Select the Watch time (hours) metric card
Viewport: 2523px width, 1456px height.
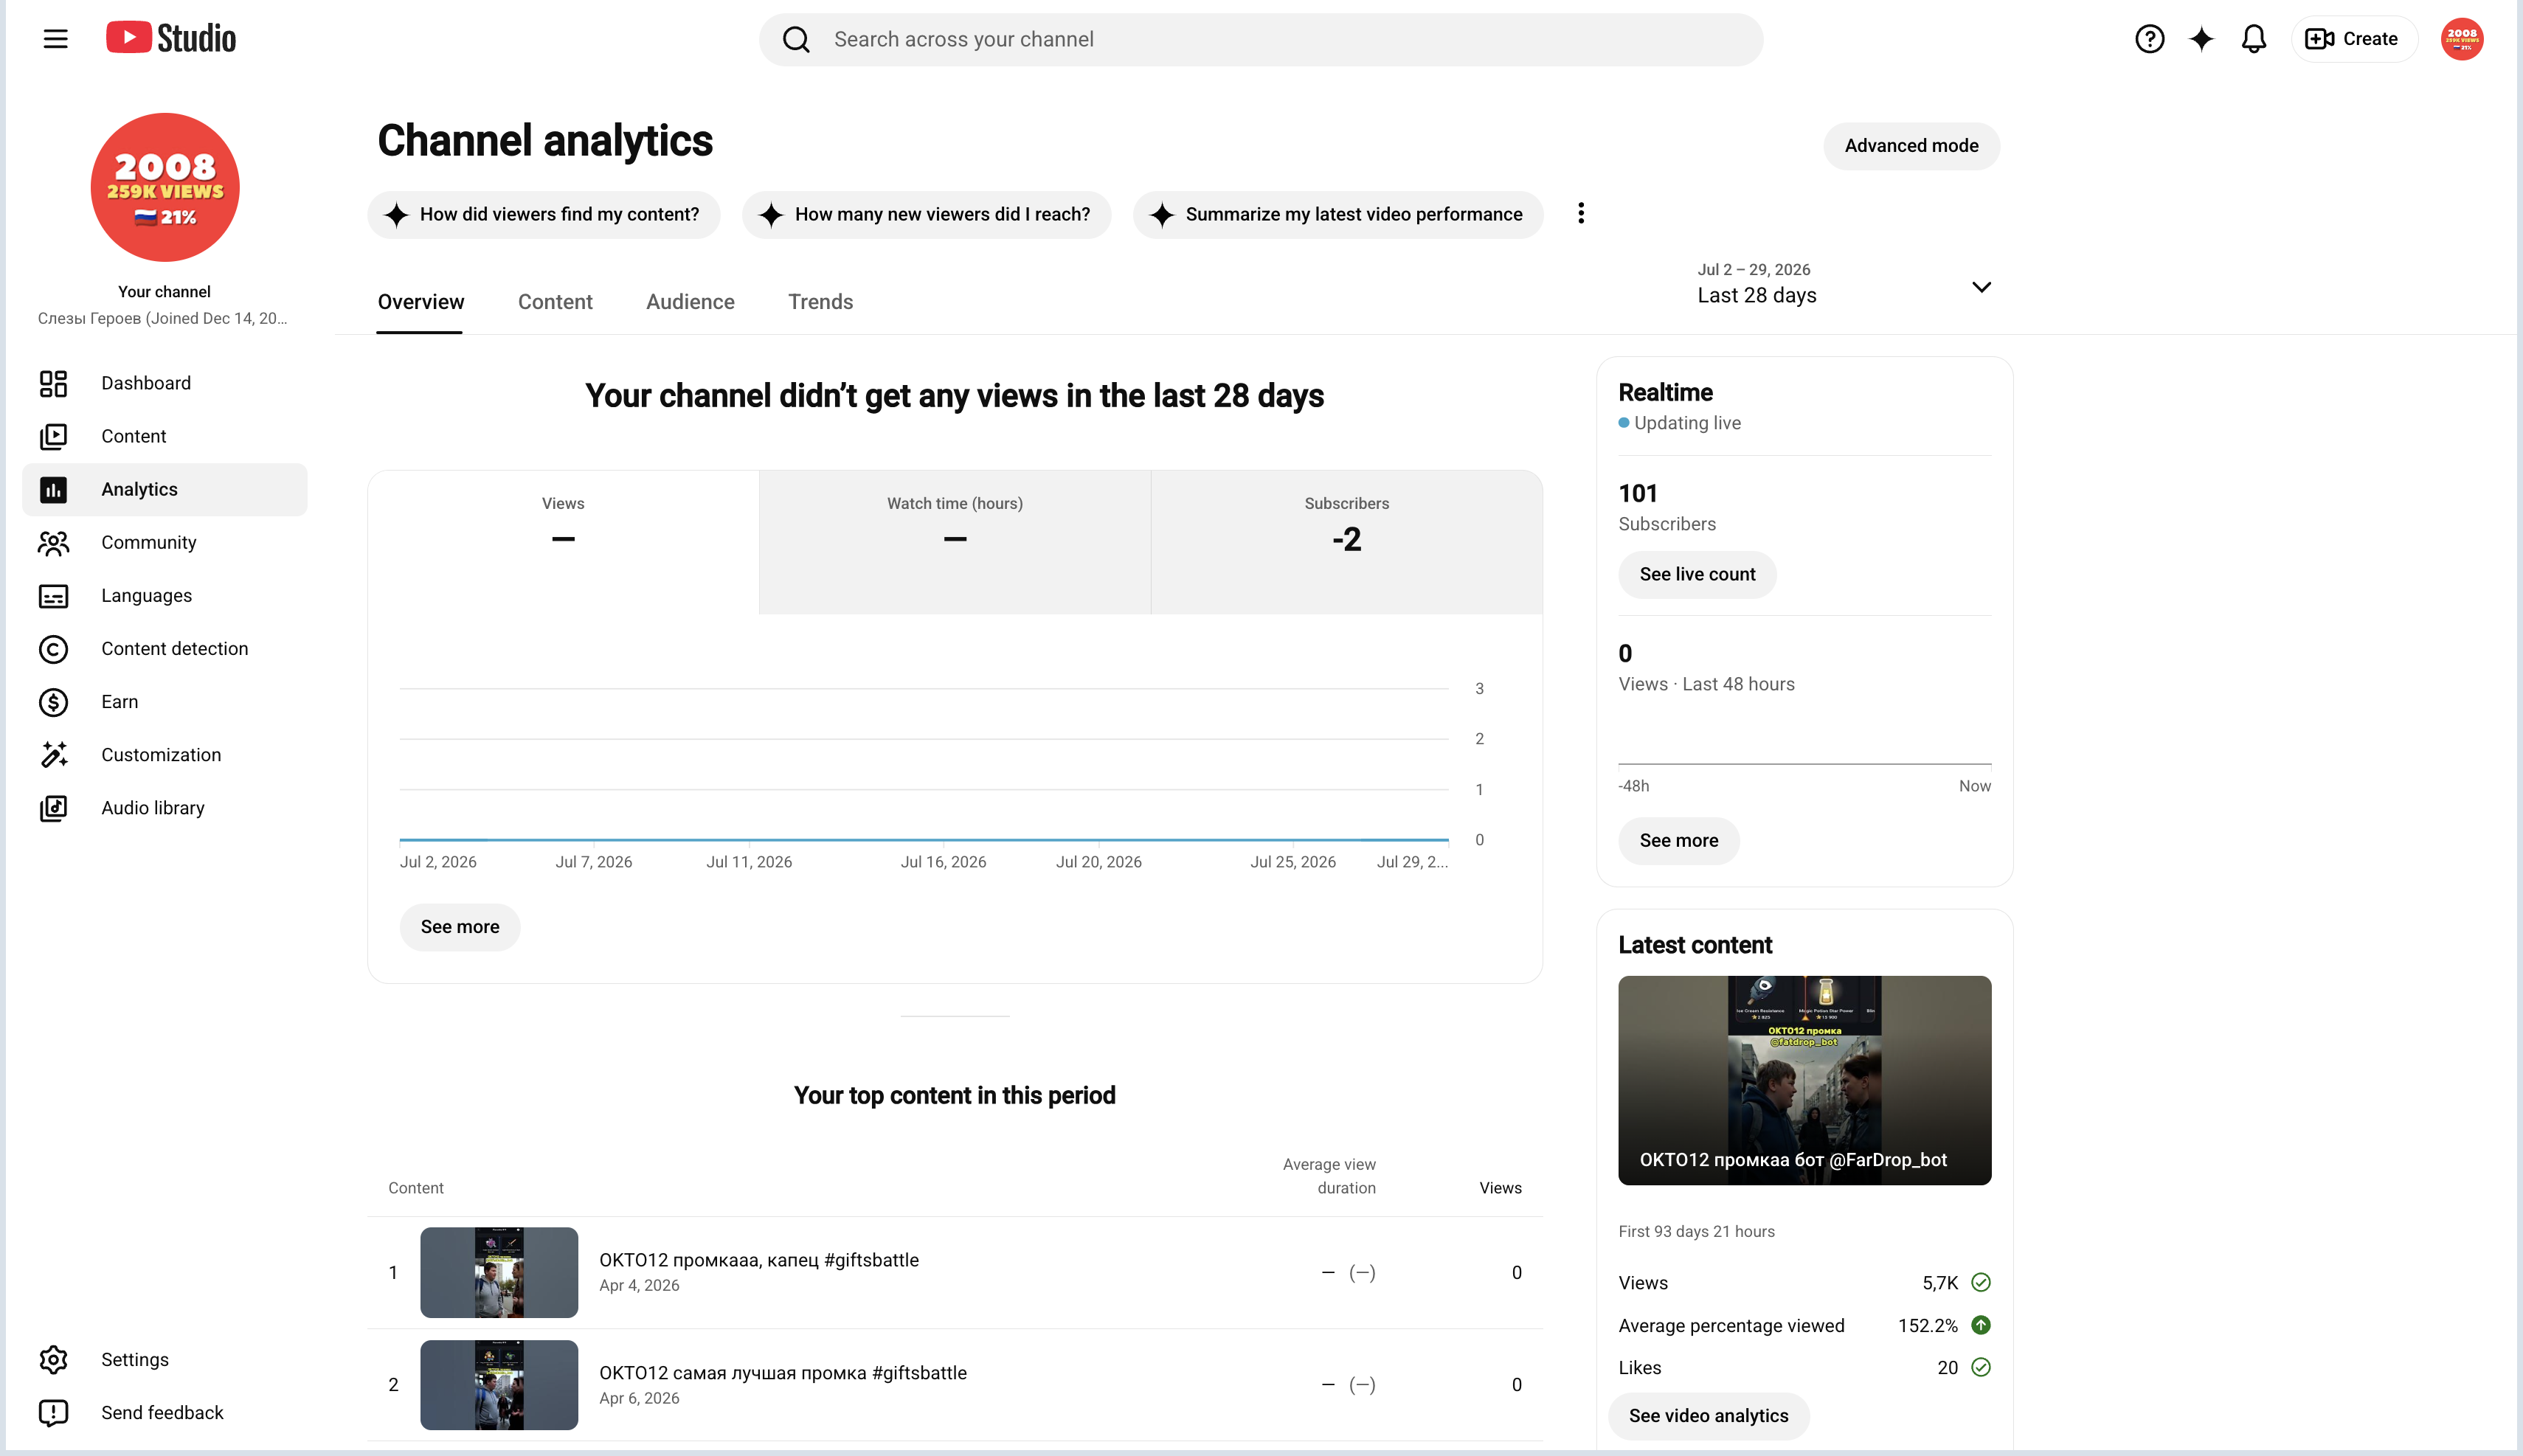click(x=955, y=542)
